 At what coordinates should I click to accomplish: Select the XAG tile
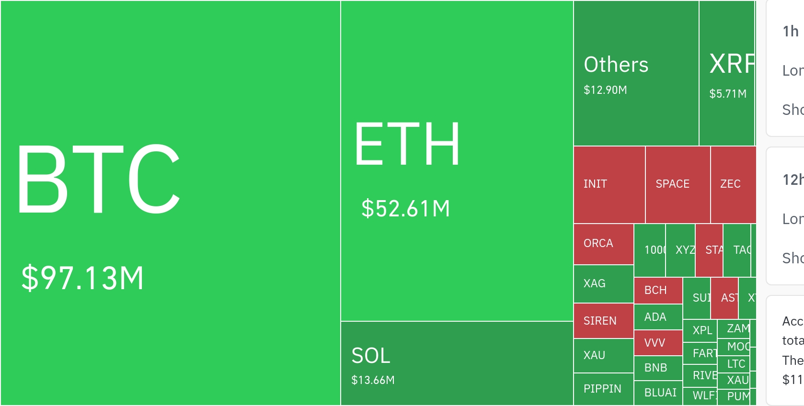click(x=603, y=283)
